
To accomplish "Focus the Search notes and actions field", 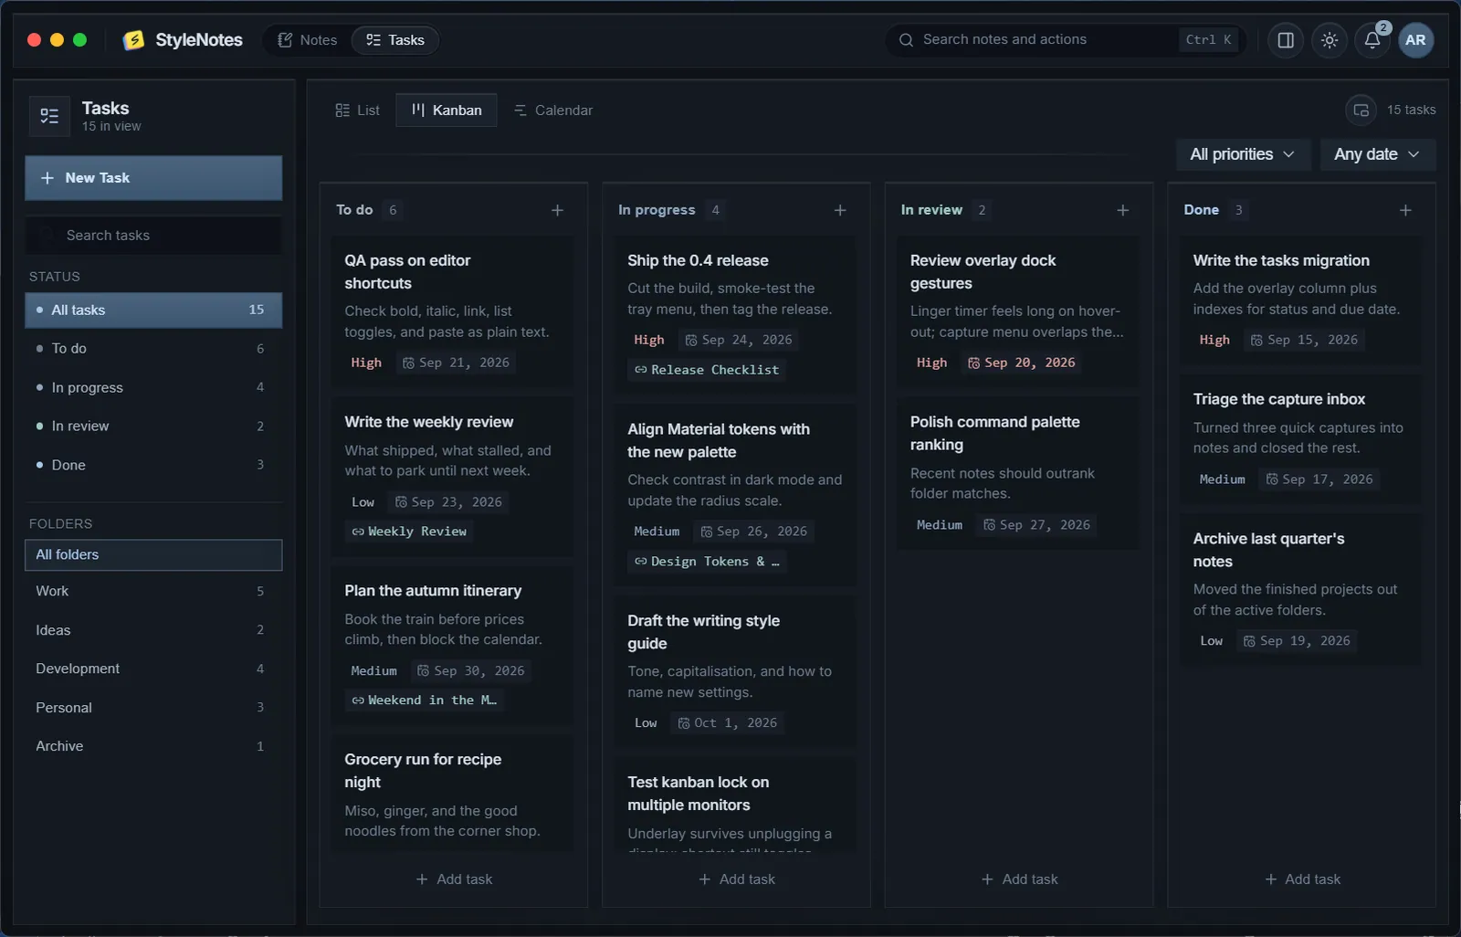I will pos(1065,40).
